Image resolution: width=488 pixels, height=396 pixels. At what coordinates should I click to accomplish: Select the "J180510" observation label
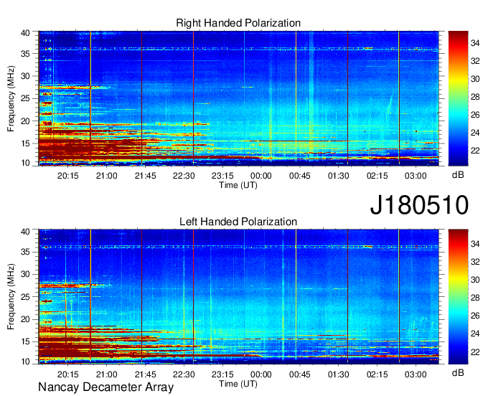[x=419, y=205]
